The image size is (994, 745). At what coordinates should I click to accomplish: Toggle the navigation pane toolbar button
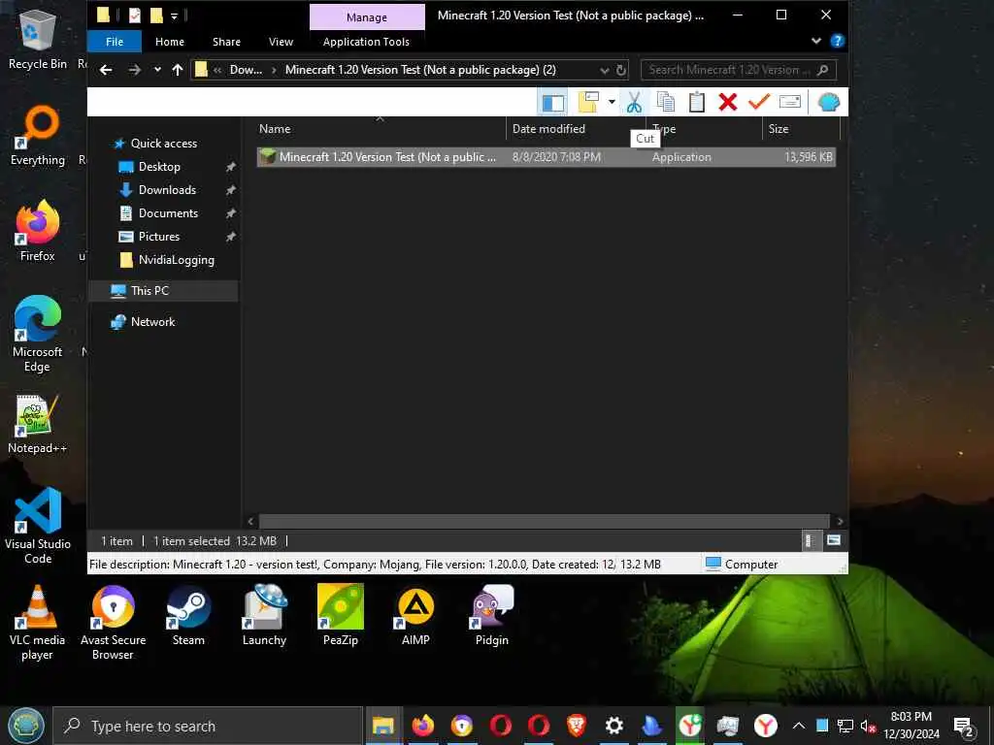coord(552,102)
